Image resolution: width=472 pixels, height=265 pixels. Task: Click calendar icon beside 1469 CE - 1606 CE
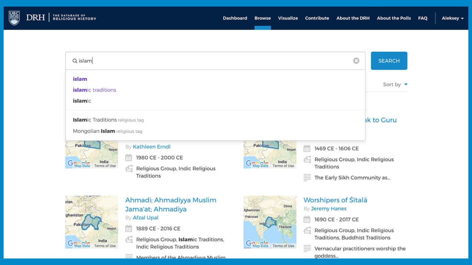point(307,149)
